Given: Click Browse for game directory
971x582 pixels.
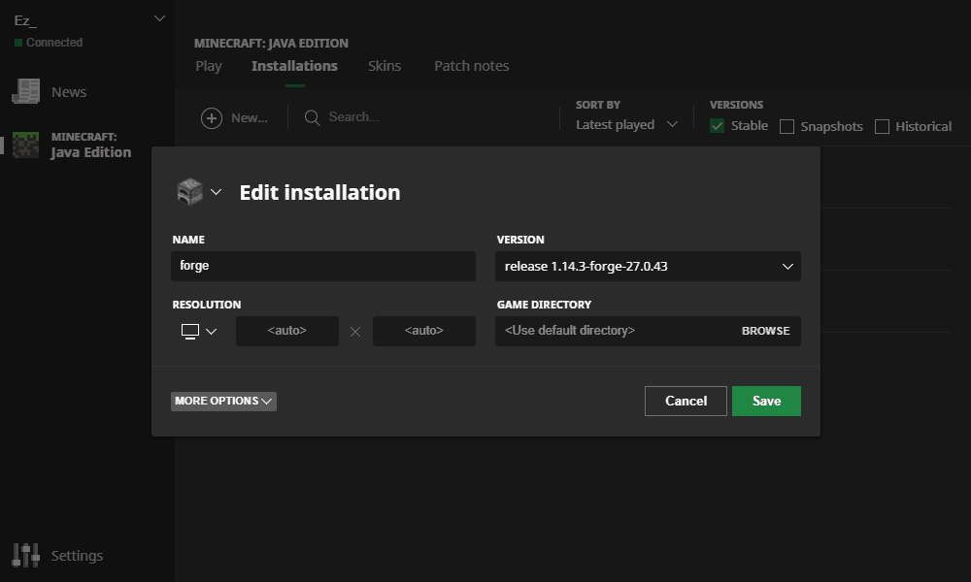Looking at the screenshot, I should click(765, 331).
